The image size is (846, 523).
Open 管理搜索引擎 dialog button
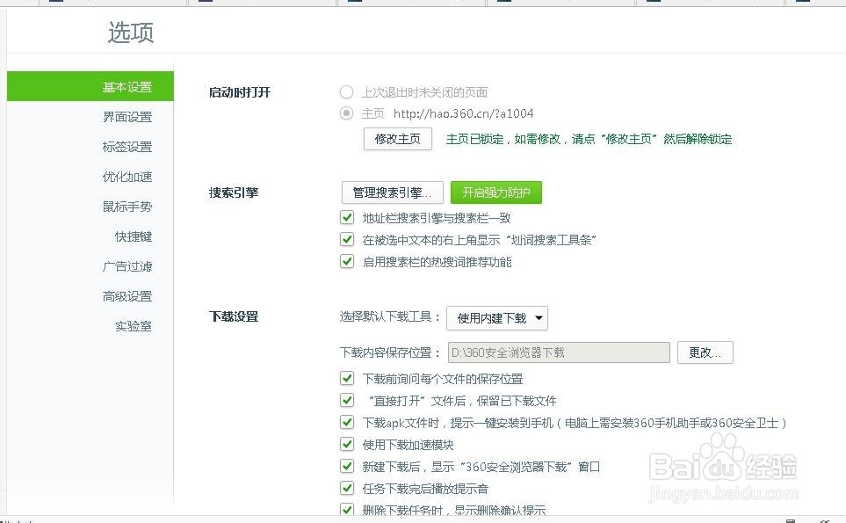(392, 192)
